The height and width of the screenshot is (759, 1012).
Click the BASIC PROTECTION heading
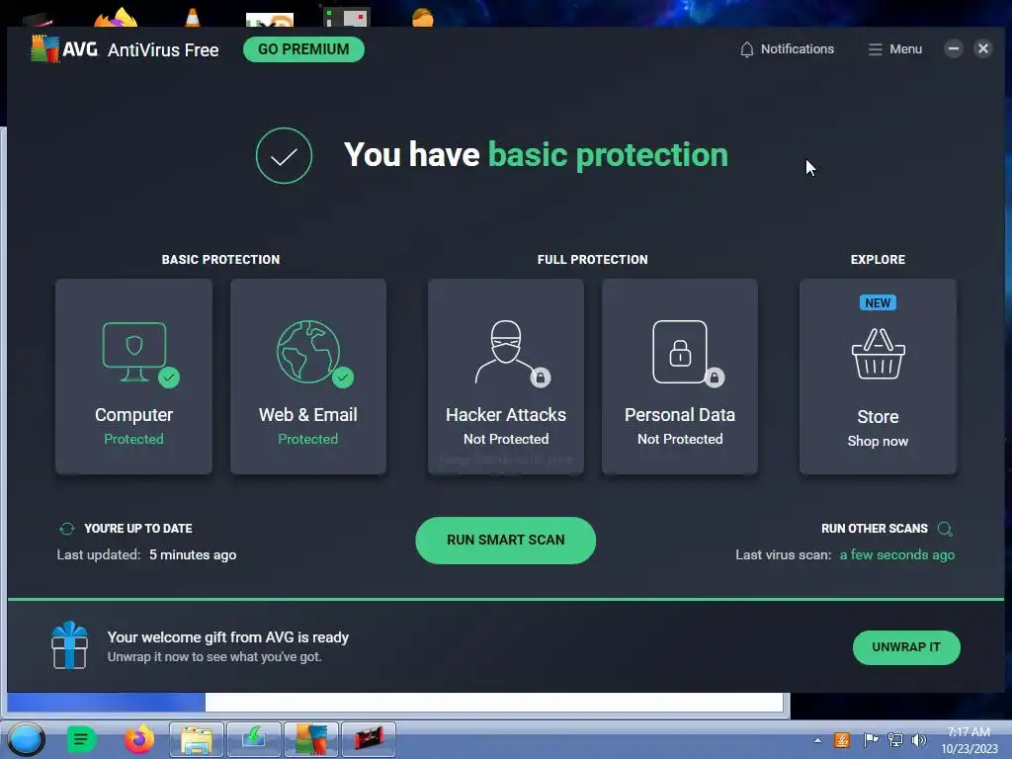pos(220,260)
